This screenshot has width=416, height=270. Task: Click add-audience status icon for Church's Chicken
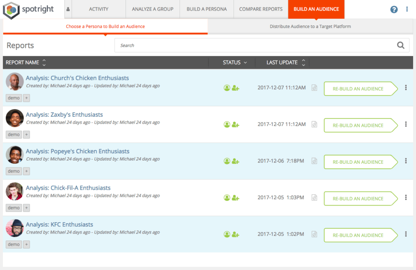coord(236,88)
